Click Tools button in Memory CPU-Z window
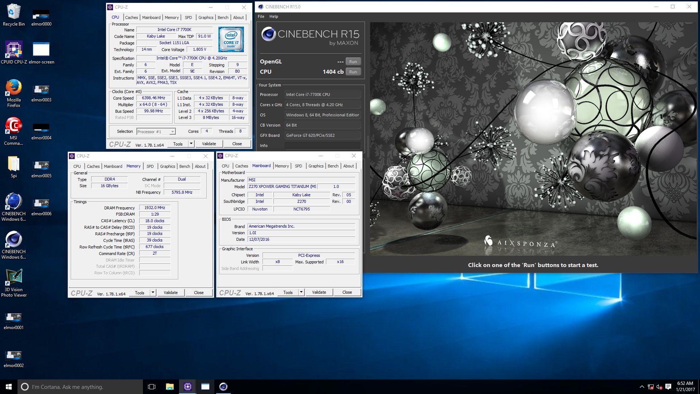This screenshot has width=700, height=394. pyautogui.click(x=140, y=293)
